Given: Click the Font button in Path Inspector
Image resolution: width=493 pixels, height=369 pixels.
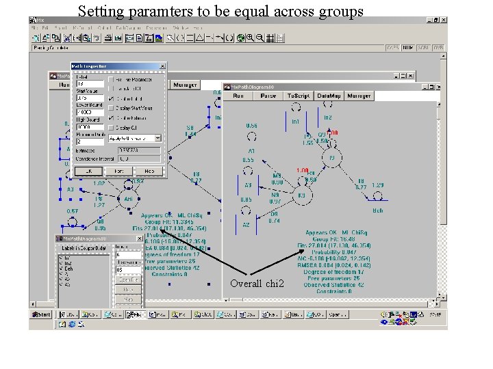Looking at the screenshot, I should (119, 171).
